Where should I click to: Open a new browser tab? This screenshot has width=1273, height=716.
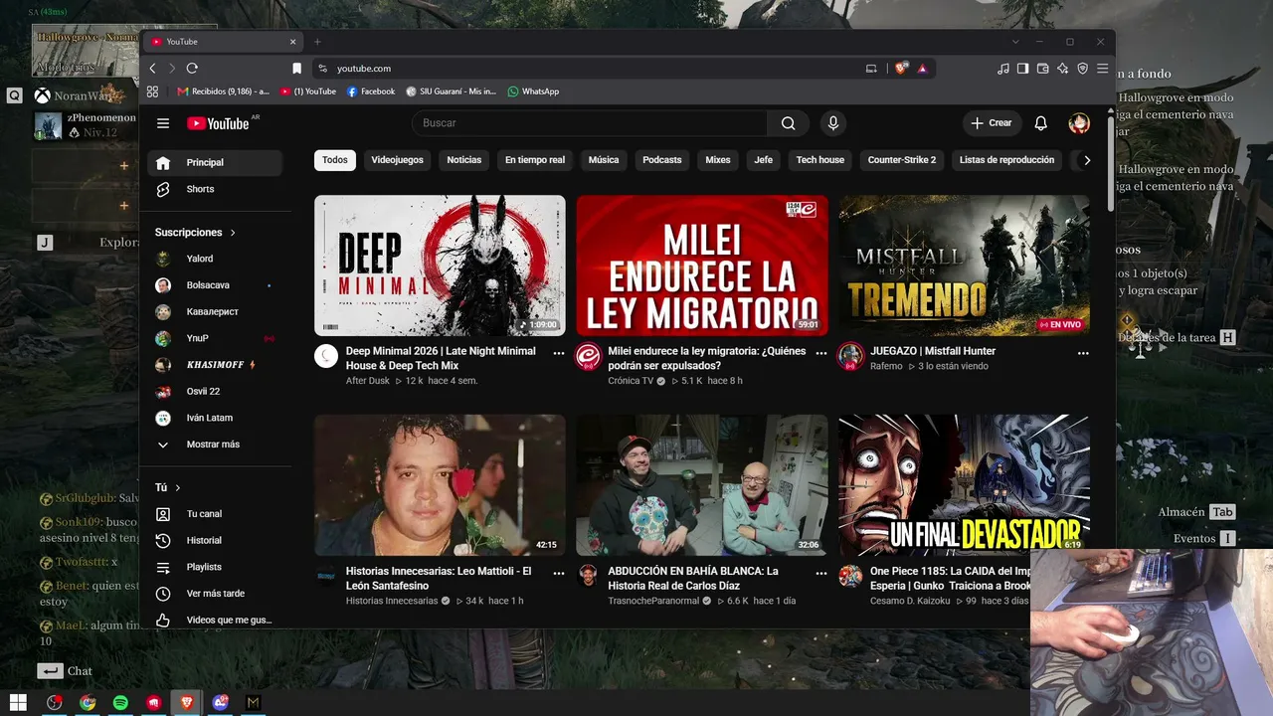point(317,42)
